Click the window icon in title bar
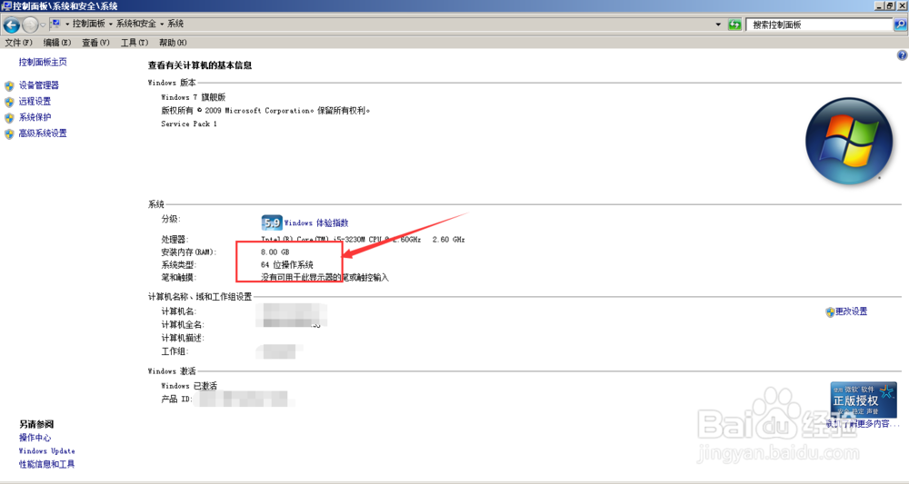 (6, 5)
